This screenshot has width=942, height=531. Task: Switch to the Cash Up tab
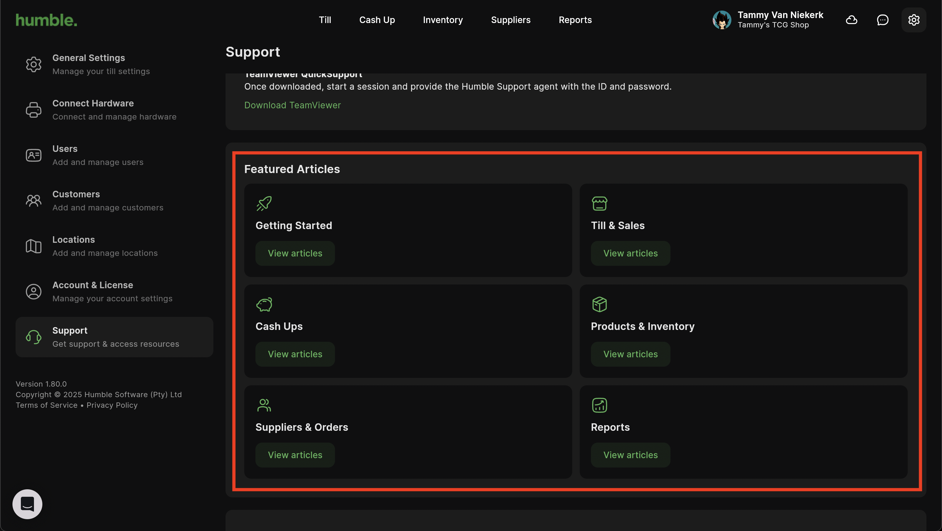point(377,20)
